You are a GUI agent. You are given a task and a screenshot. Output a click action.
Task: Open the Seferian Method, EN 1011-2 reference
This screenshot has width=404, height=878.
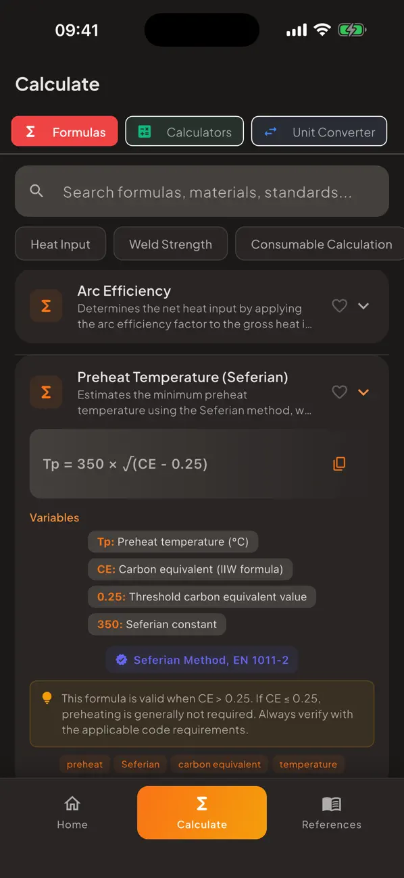[x=201, y=660]
